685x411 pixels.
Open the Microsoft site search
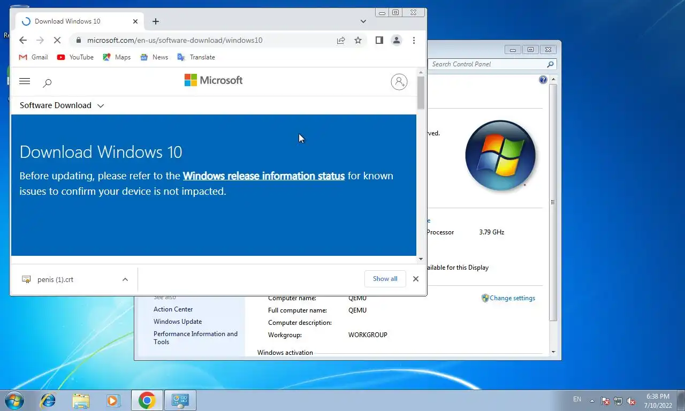[x=47, y=82]
